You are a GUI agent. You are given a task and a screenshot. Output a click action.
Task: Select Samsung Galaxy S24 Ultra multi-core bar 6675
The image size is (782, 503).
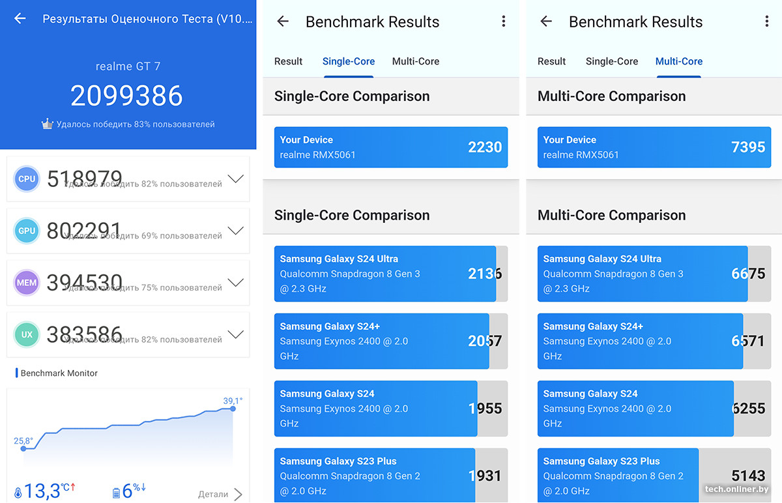tap(654, 274)
